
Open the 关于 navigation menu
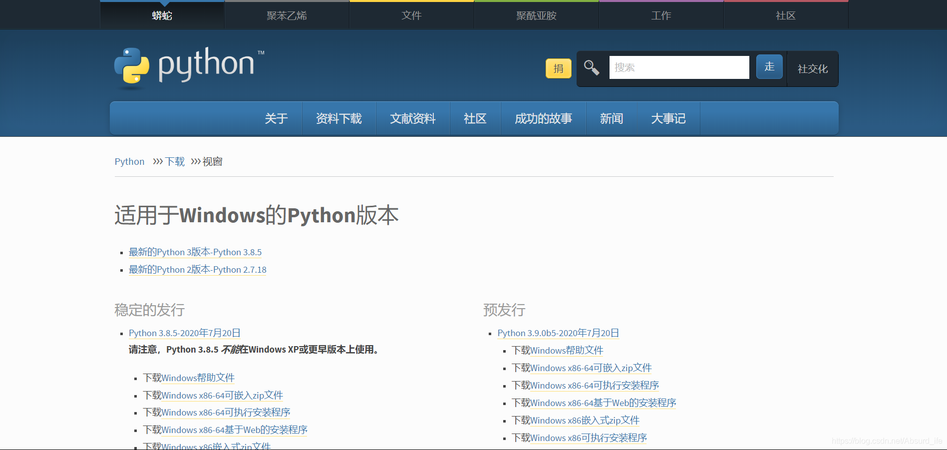[x=276, y=118]
